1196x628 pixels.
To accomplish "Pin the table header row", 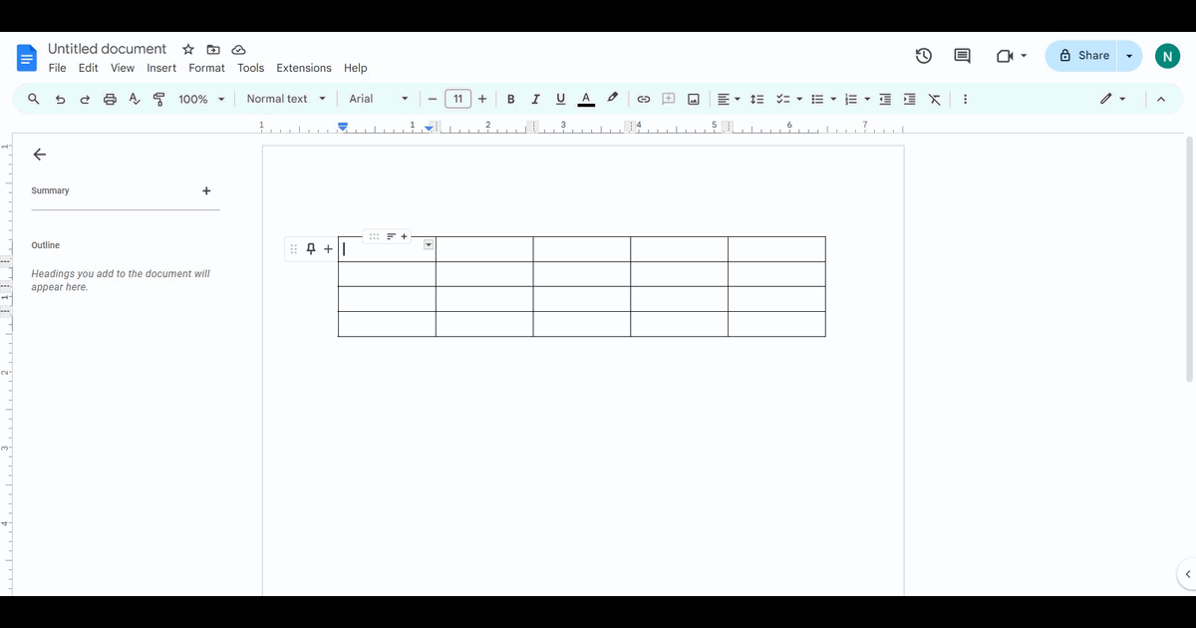I will pos(311,249).
